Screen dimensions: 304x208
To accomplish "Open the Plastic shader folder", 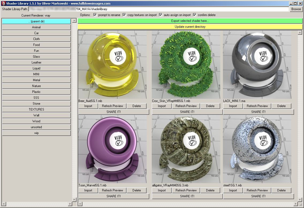I will (36, 92).
